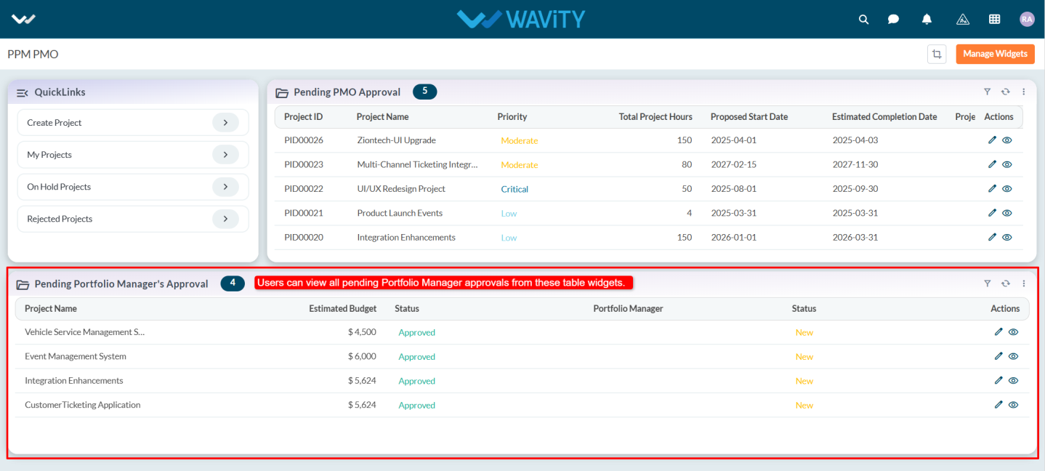Viewport: 1045px width, 471px height.
Task: Edit project PID00022 with pencil icon
Action: pyautogui.click(x=992, y=188)
